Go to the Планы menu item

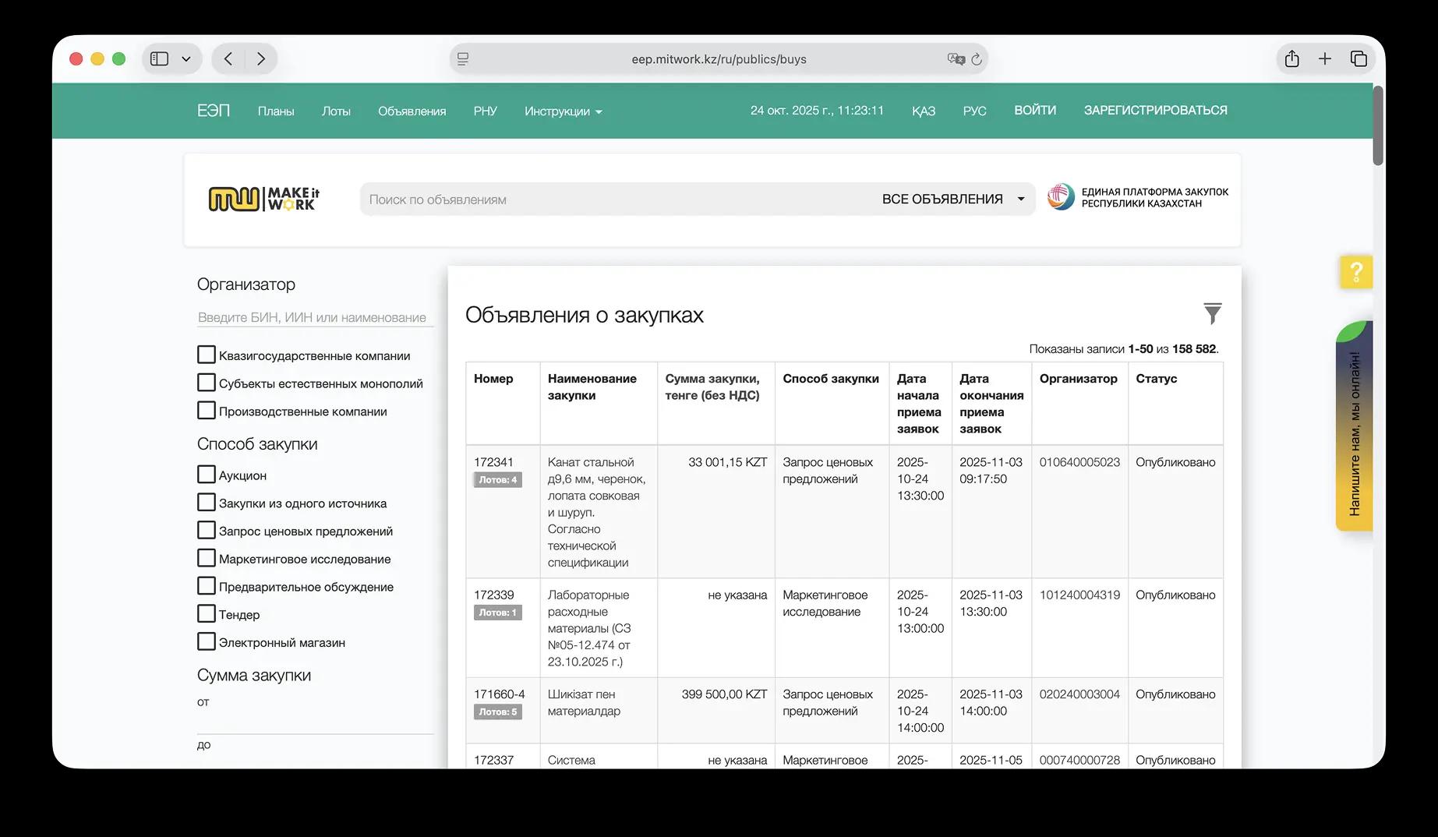[276, 111]
